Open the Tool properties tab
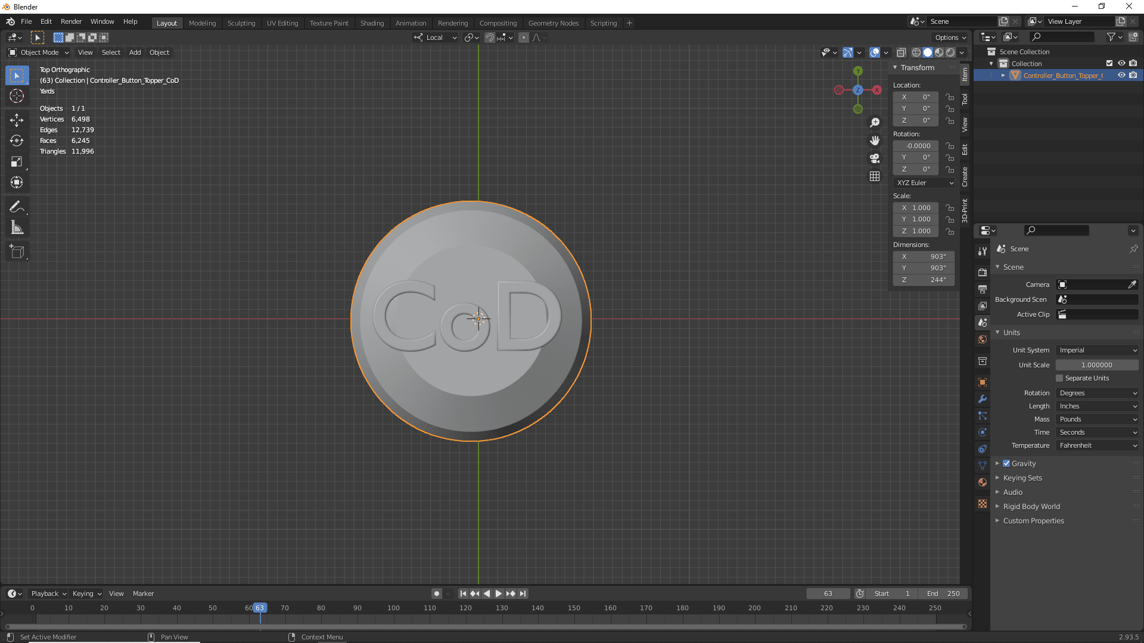The width and height of the screenshot is (1144, 643). click(x=983, y=251)
